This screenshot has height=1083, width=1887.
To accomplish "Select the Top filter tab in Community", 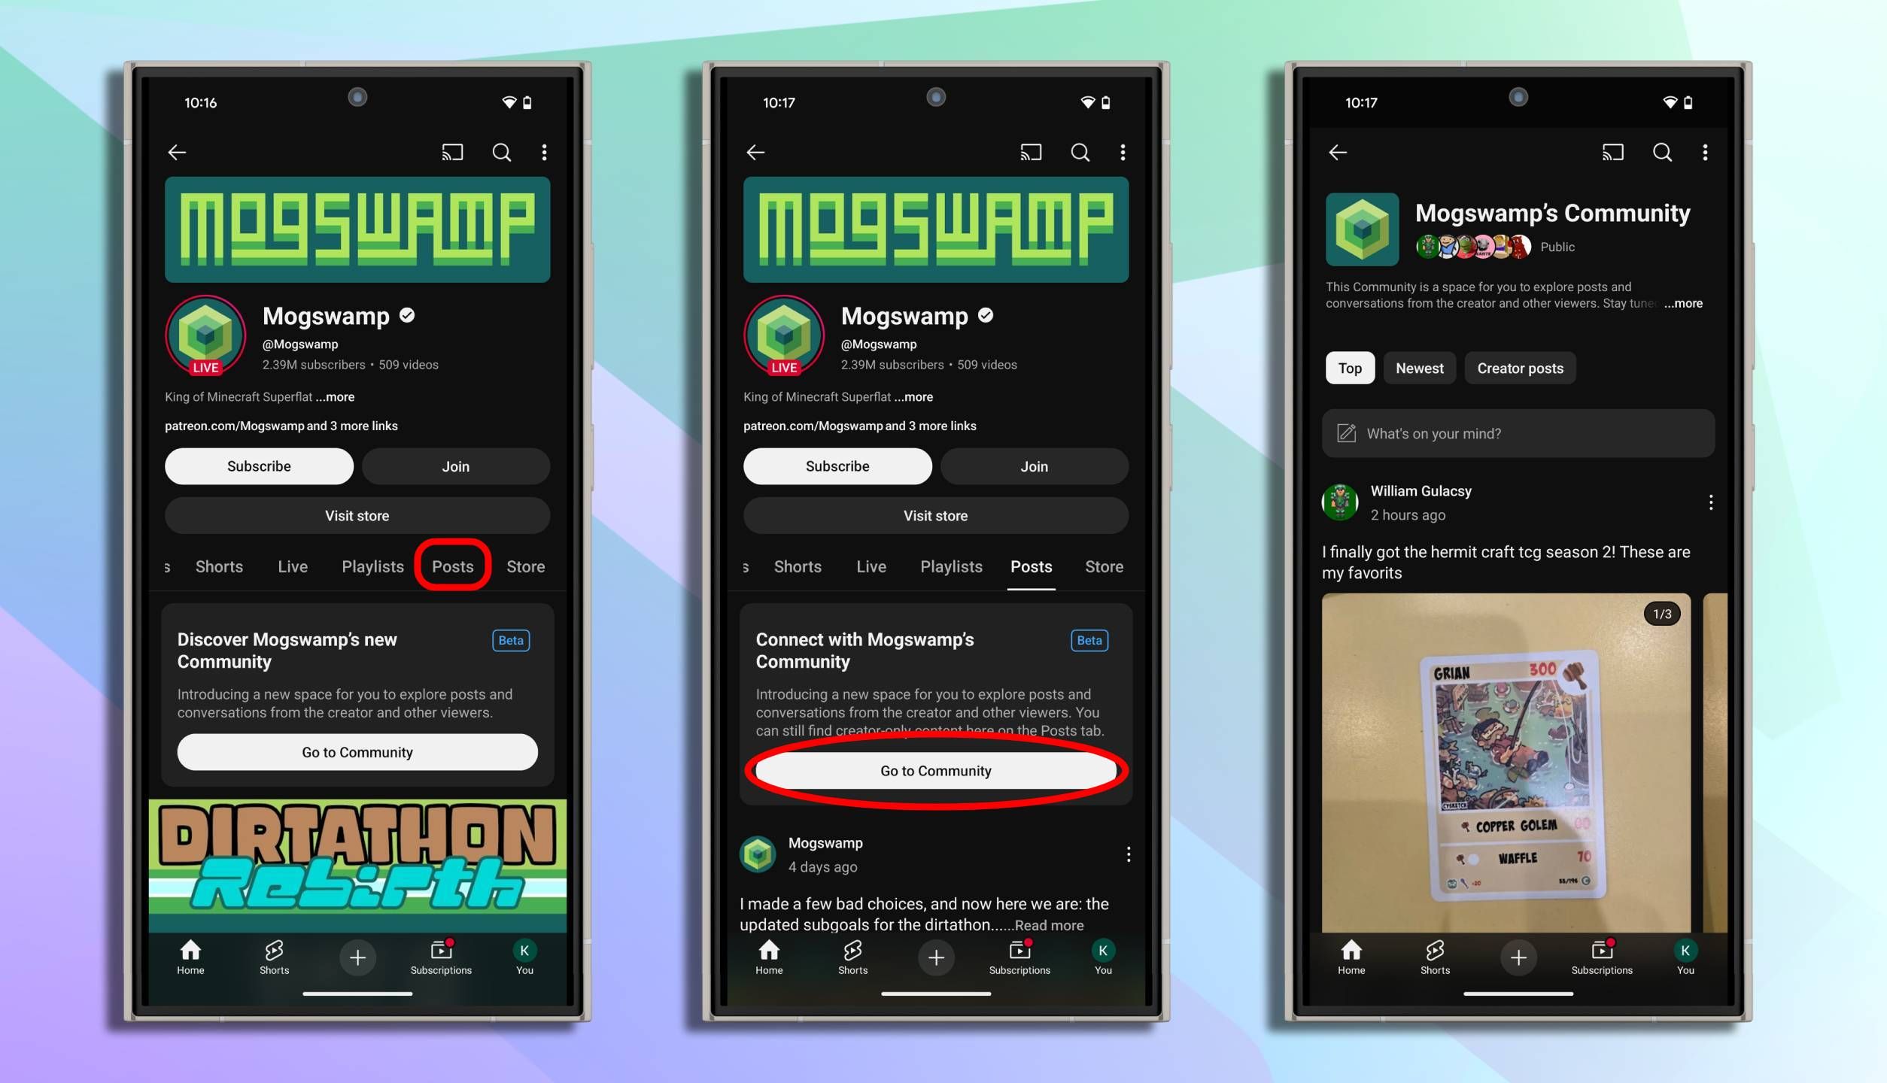I will click(1349, 368).
